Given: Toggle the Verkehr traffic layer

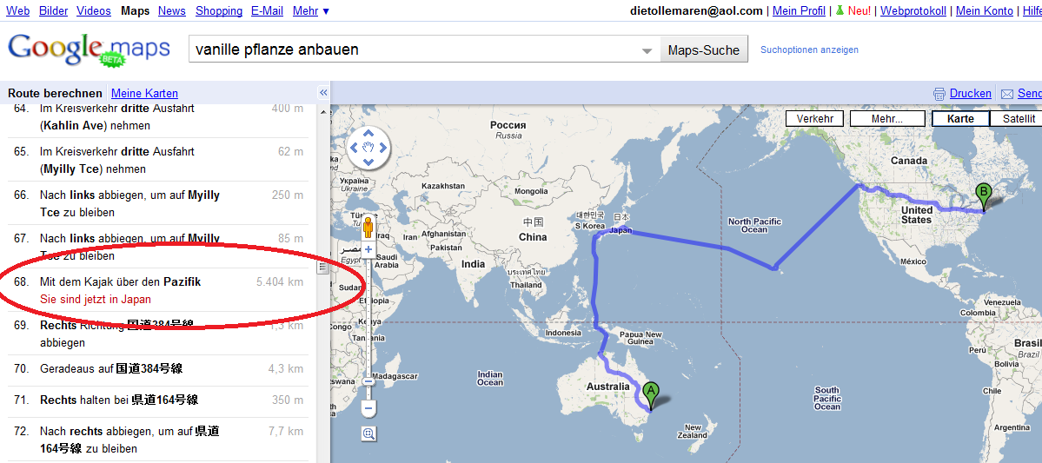Looking at the screenshot, I should coord(814,119).
